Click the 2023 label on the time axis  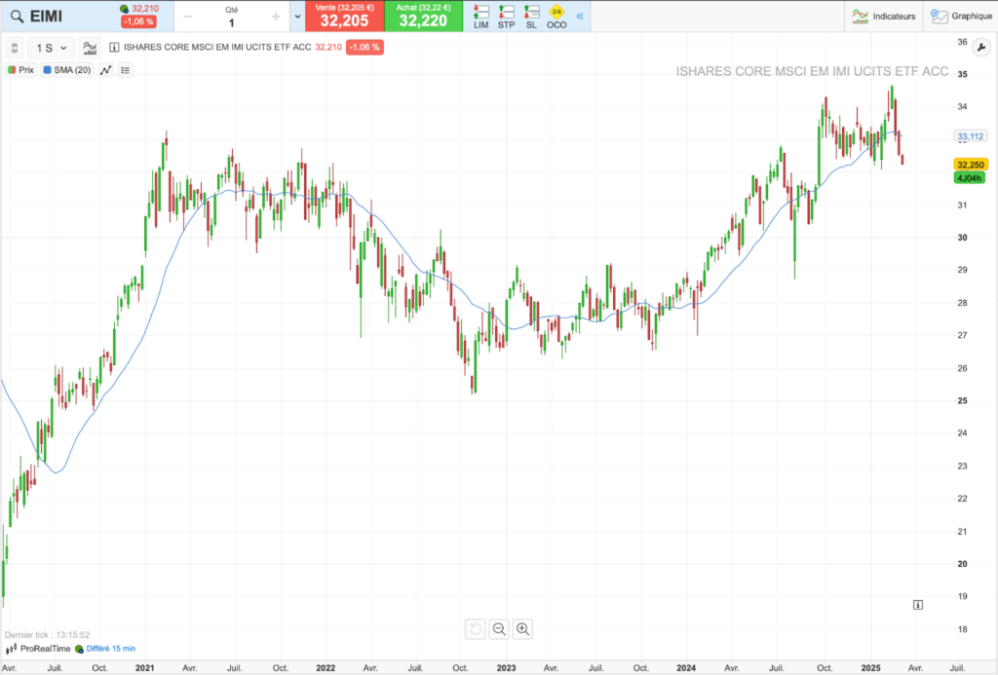[x=506, y=668]
